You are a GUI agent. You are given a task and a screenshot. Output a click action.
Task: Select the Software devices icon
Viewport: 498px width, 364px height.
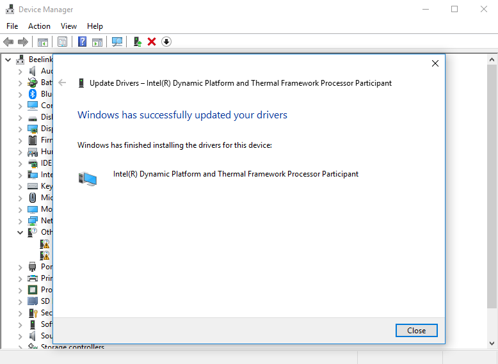click(33, 324)
